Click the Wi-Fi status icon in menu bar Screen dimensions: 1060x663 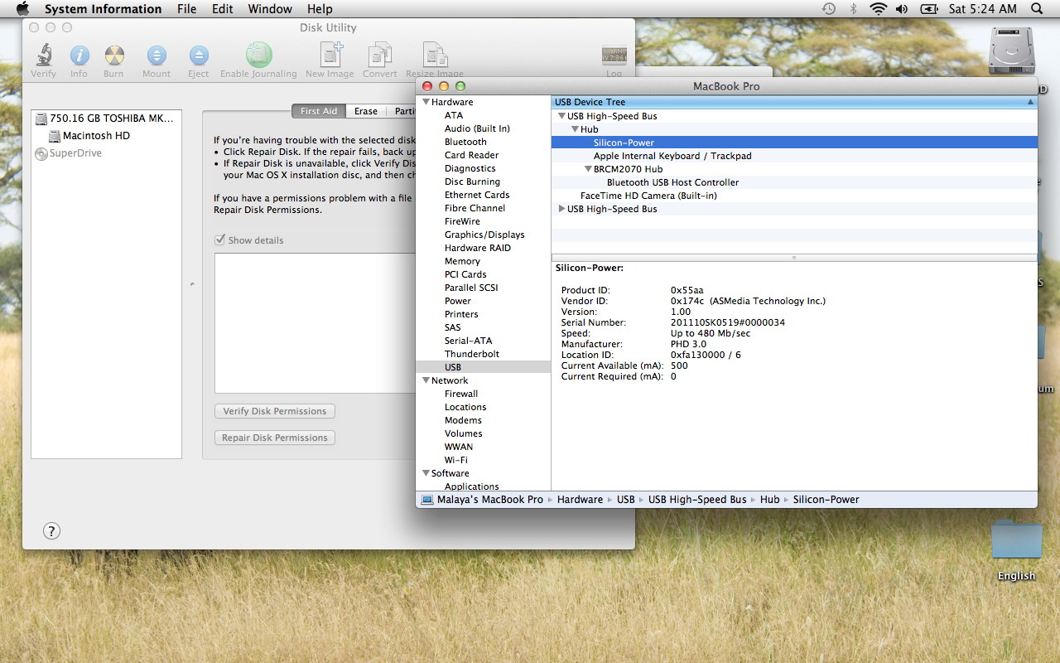[878, 9]
